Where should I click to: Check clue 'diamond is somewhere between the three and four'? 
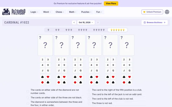(x=28, y=104)
